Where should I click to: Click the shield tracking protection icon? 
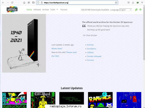pyautogui.click(x=38, y=2)
